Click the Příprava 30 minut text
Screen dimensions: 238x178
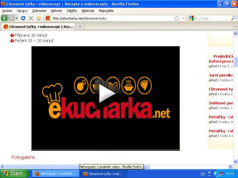click(31, 35)
